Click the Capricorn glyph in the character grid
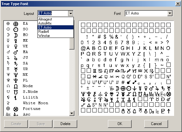The height and width of the screenshot is (132, 182). (134, 71)
